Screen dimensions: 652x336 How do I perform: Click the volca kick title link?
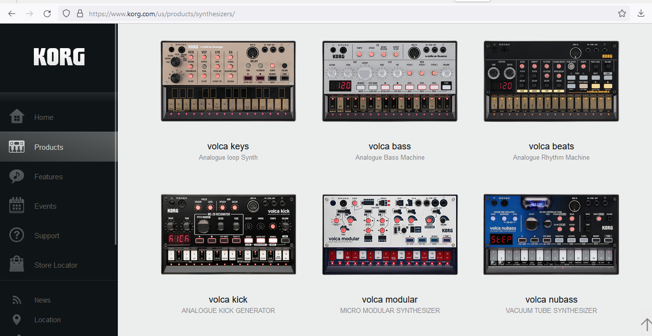228,300
